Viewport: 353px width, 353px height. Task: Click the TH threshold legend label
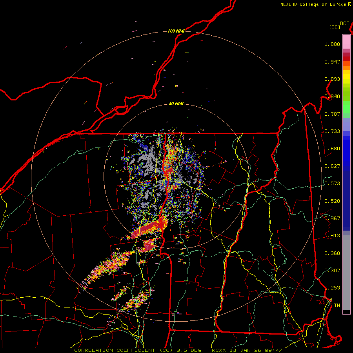pos(337,306)
